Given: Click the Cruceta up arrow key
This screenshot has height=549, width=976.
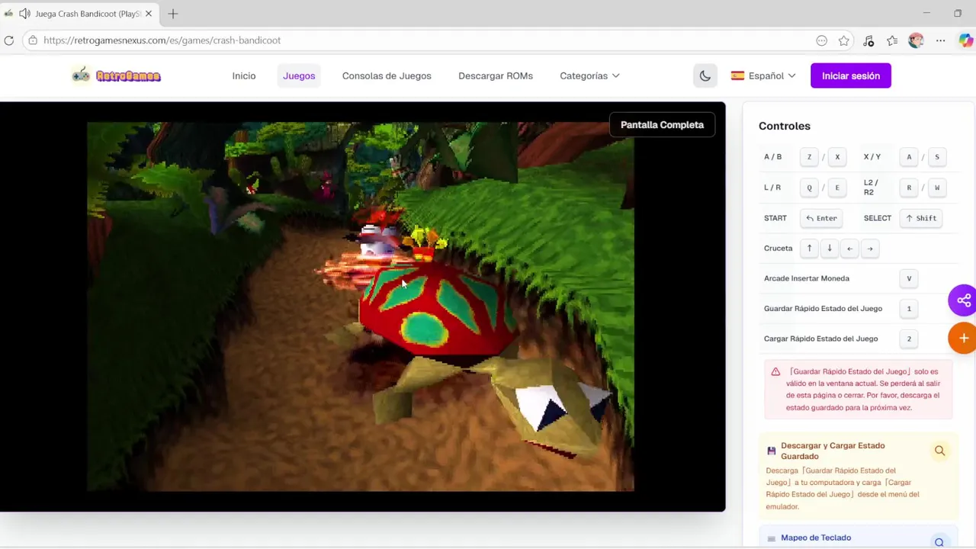Looking at the screenshot, I should coord(809,249).
